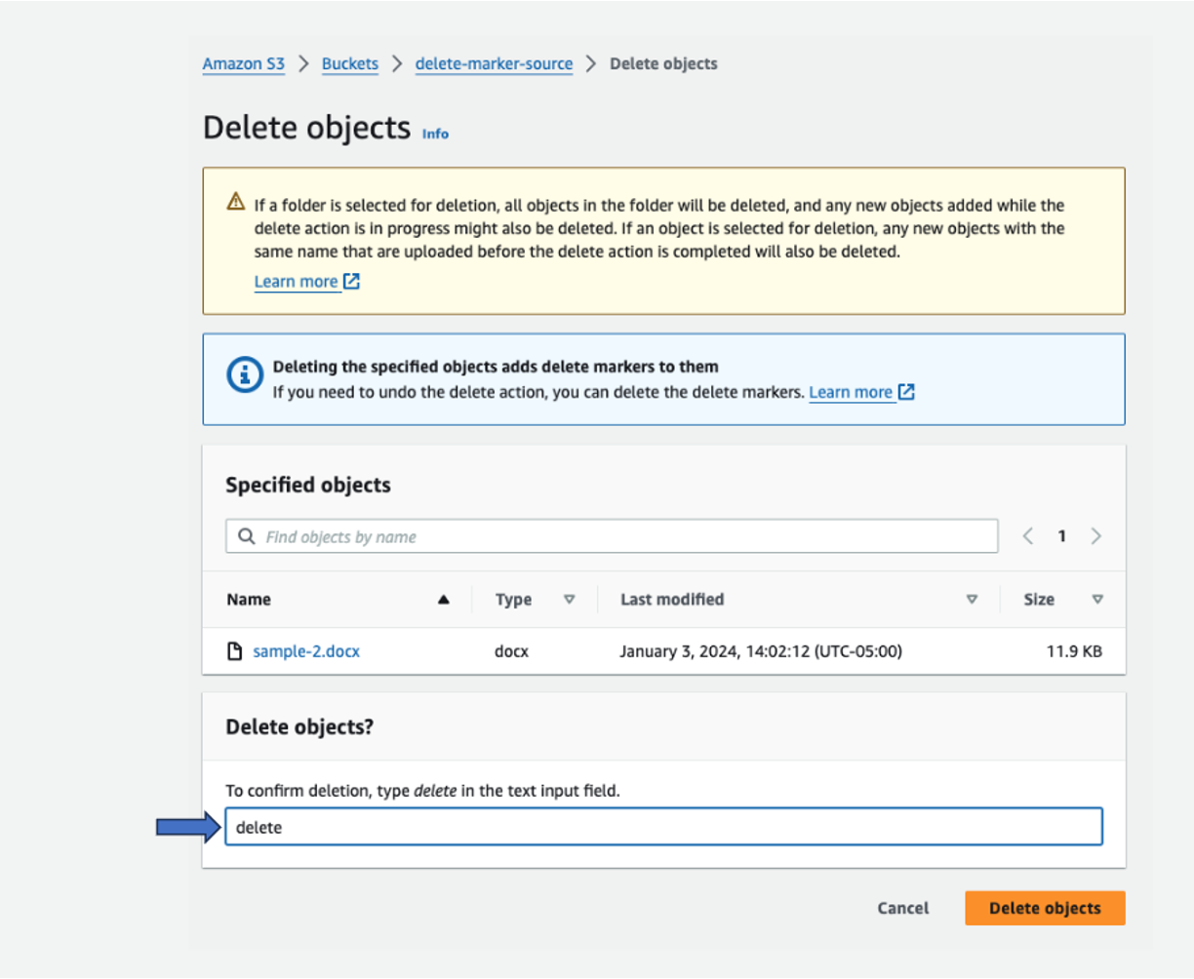
Task: Click the previous page chevron in pagination
Action: click(x=1027, y=535)
